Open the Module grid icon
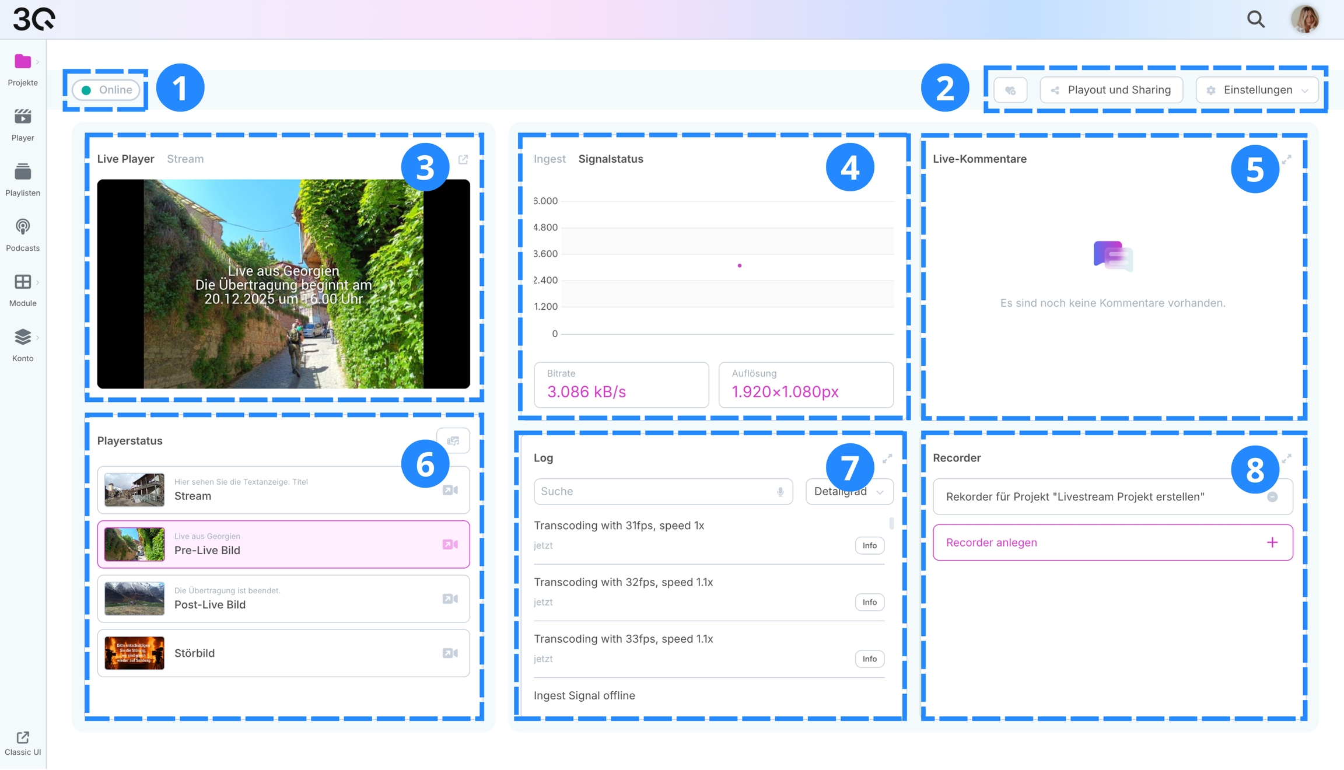The width and height of the screenshot is (1344, 770). coord(23,282)
